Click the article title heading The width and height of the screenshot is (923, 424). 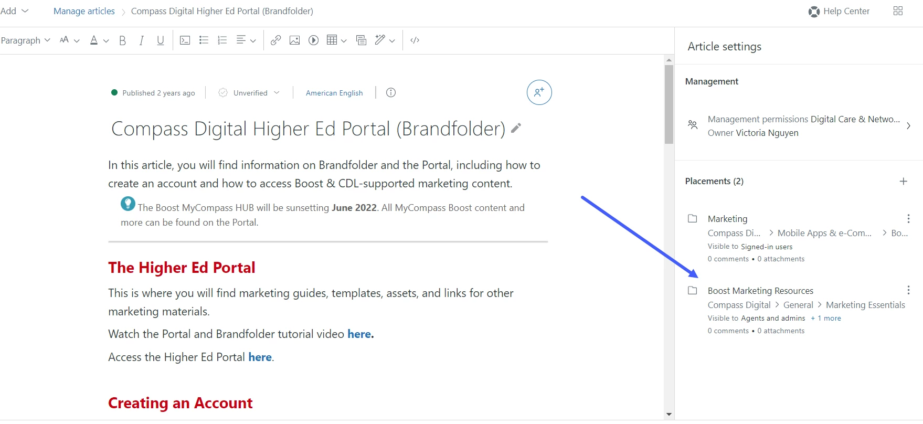(x=308, y=129)
